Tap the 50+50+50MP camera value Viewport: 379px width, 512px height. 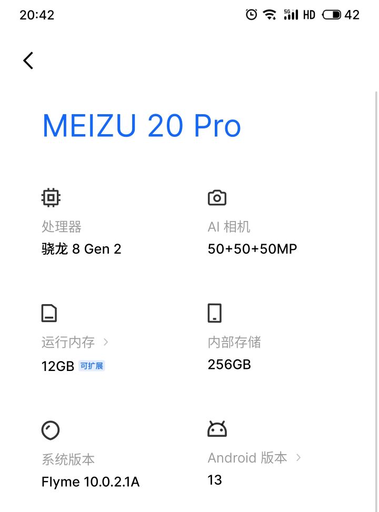[253, 249]
